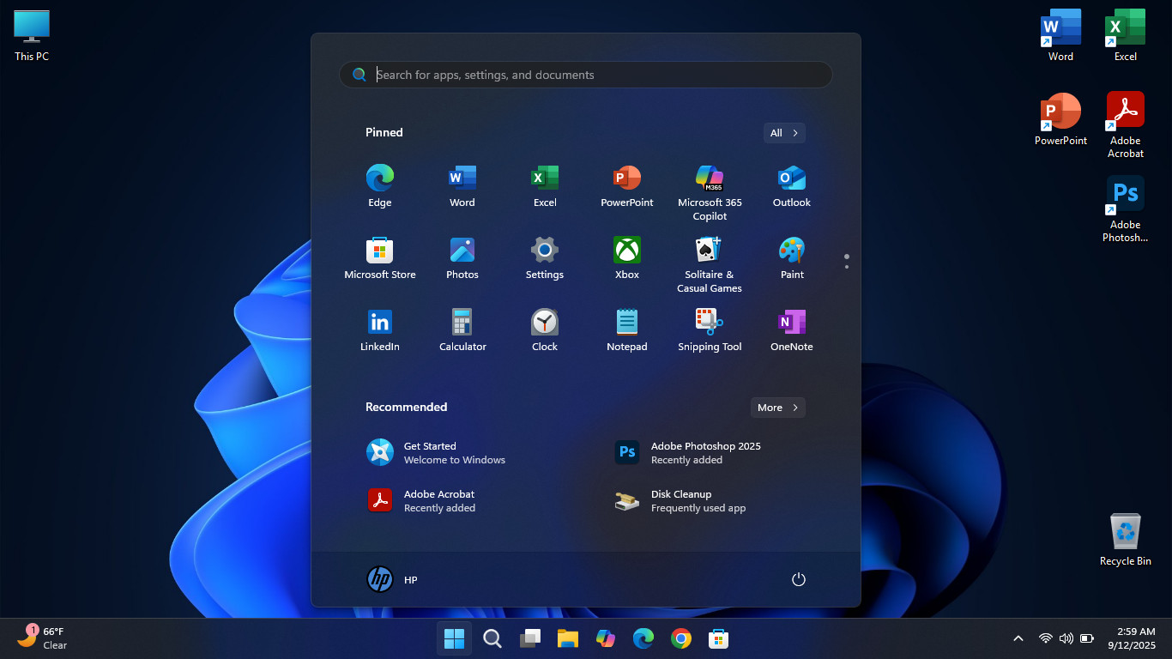Launch Word from the Start menu pinned apps
Viewport: 1172px width, 659px height.
[462, 186]
